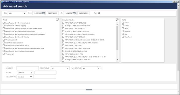Screen dimensions: 180x95
Task: Click the From time field
Action: 53,13
